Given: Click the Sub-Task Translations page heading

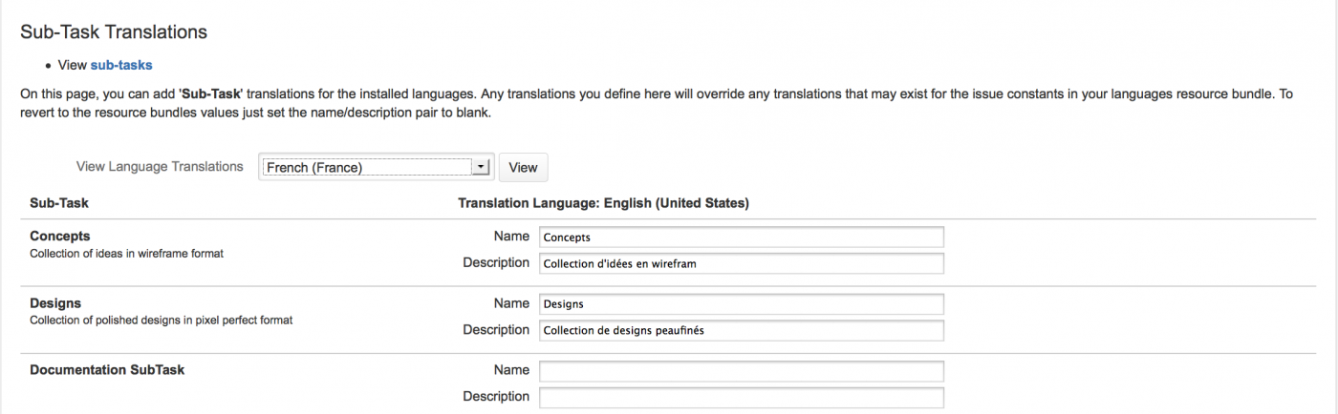Looking at the screenshot, I should pos(114,31).
